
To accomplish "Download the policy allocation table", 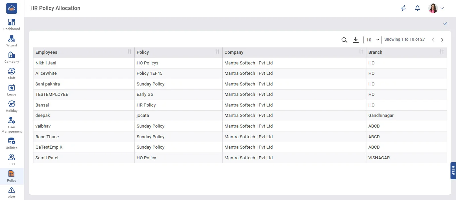I will [356, 40].
